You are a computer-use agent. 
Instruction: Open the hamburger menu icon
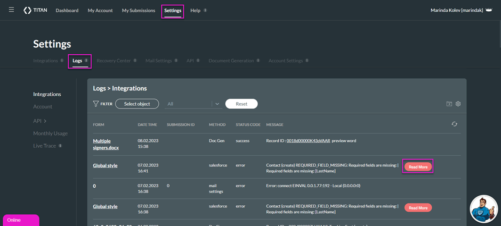11,10
